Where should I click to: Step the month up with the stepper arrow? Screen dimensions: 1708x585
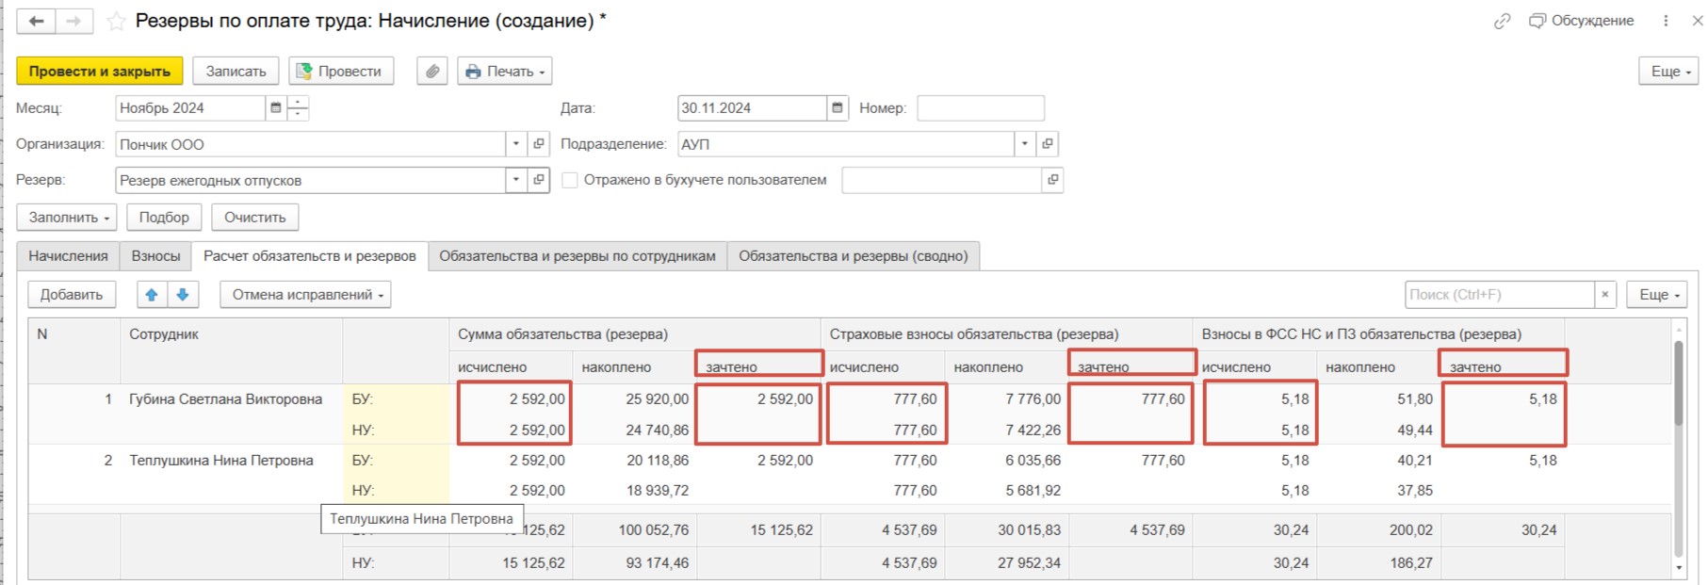coord(298,102)
